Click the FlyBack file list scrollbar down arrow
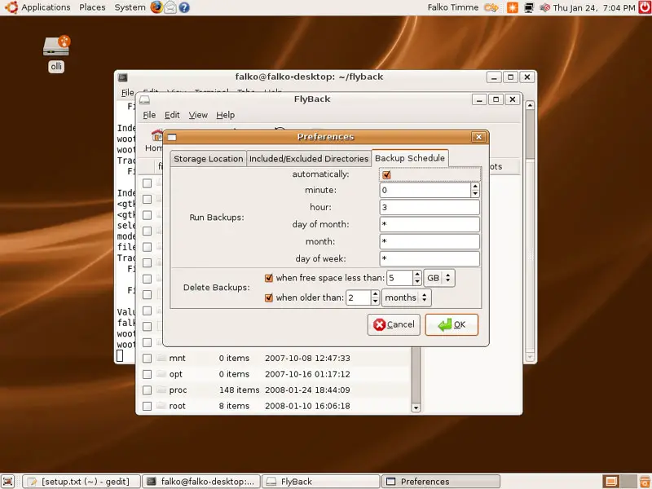652x489 pixels. tap(416, 408)
